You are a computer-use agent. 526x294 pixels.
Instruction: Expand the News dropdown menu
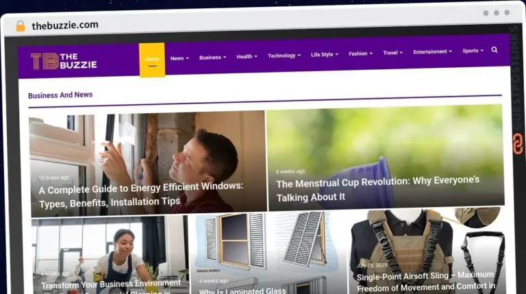(179, 58)
